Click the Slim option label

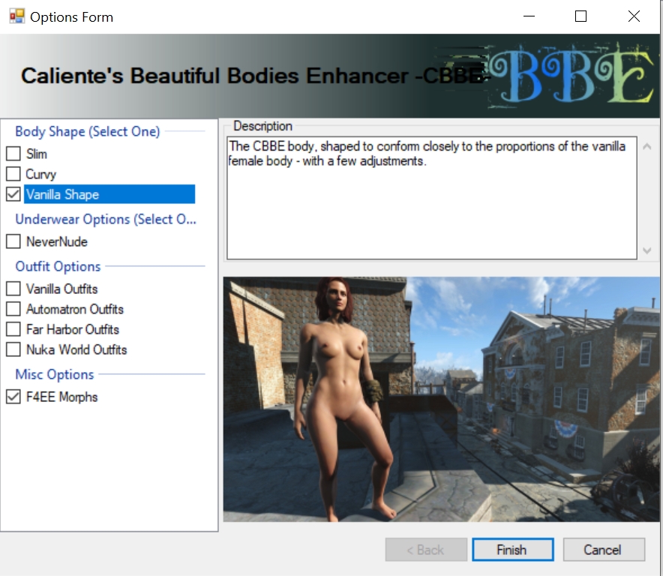36,154
